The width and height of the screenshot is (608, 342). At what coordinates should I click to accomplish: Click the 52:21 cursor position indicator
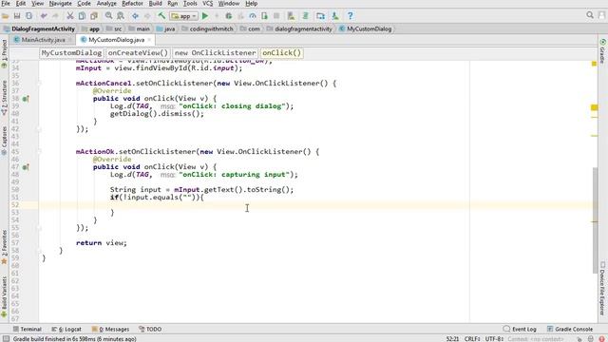point(452,339)
